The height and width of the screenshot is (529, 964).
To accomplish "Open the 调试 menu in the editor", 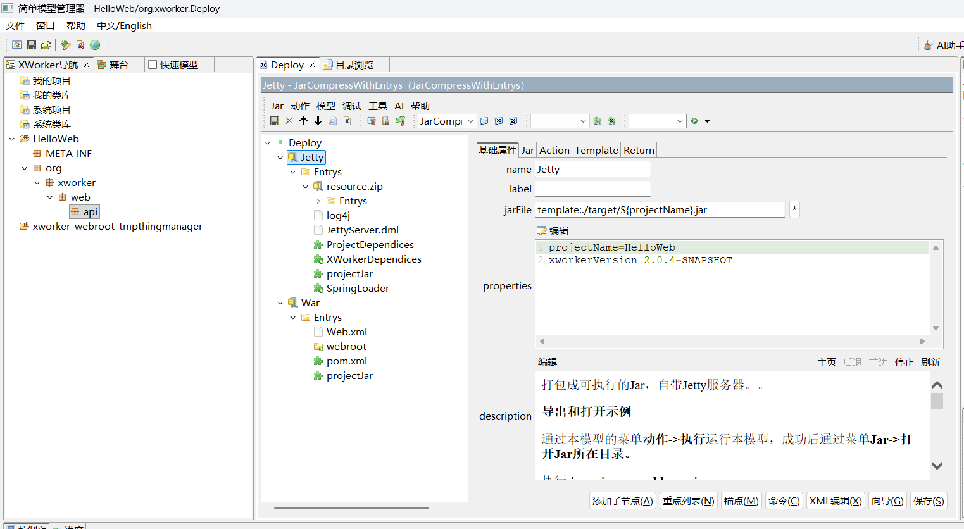I will pyautogui.click(x=352, y=106).
